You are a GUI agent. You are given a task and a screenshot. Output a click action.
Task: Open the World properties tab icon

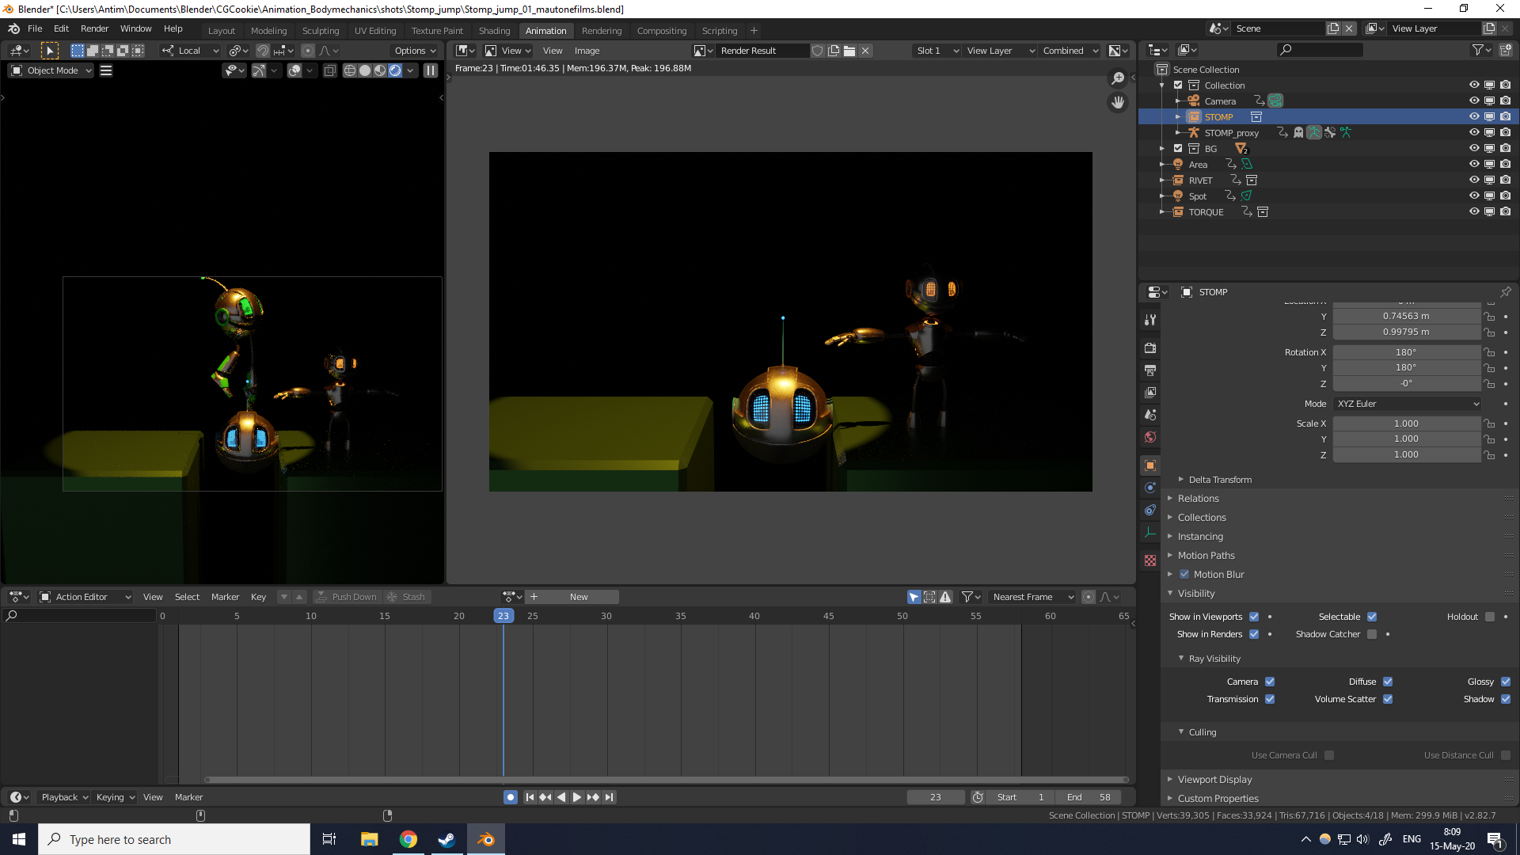pos(1150,437)
